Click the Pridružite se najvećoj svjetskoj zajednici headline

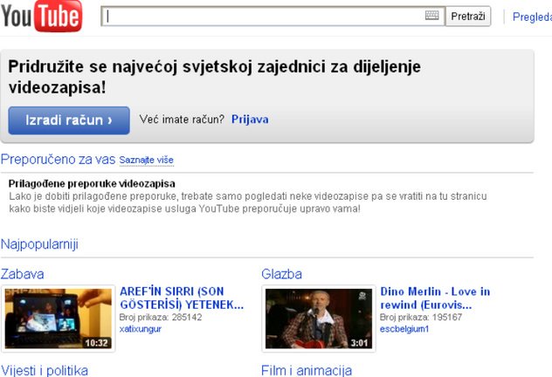point(214,77)
